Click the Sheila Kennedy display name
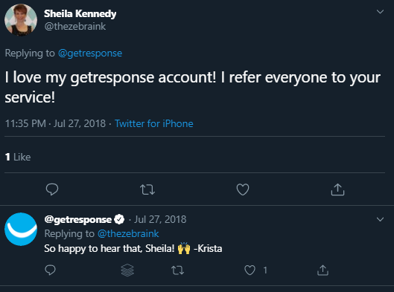This screenshot has width=394, height=292. click(x=80, y=14)
